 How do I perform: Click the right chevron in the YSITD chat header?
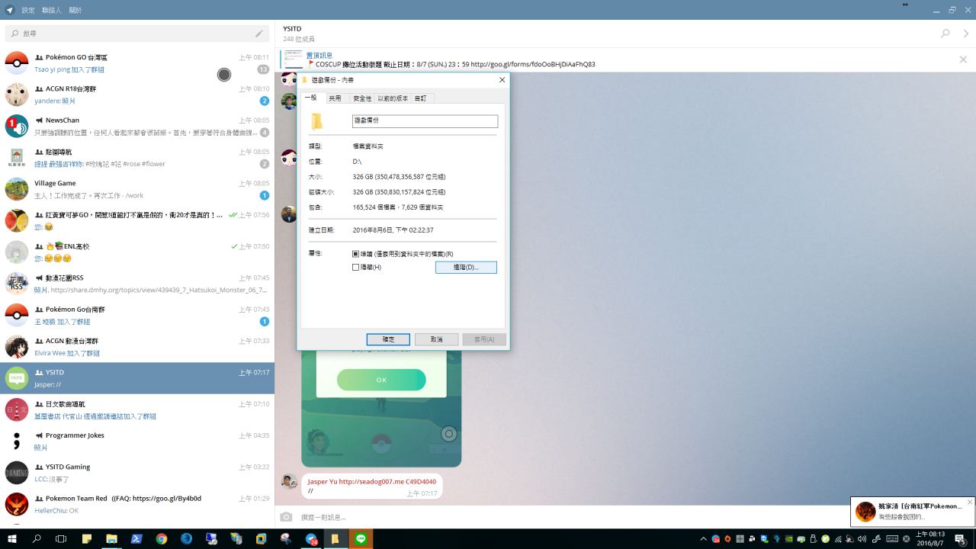(x=966, y=34)
